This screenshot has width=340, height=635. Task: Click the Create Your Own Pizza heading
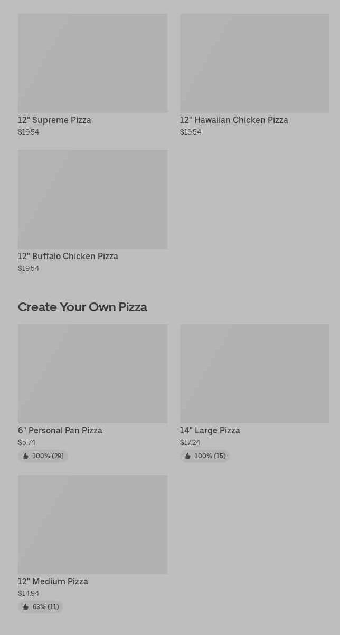point(82,307)
